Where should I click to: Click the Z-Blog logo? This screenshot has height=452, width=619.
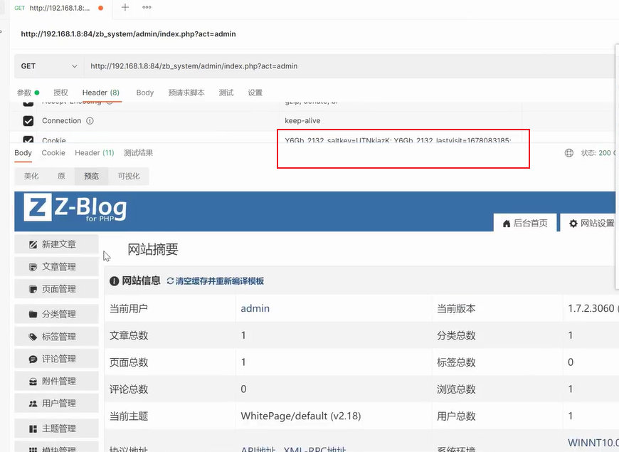[x=75, y=208]
